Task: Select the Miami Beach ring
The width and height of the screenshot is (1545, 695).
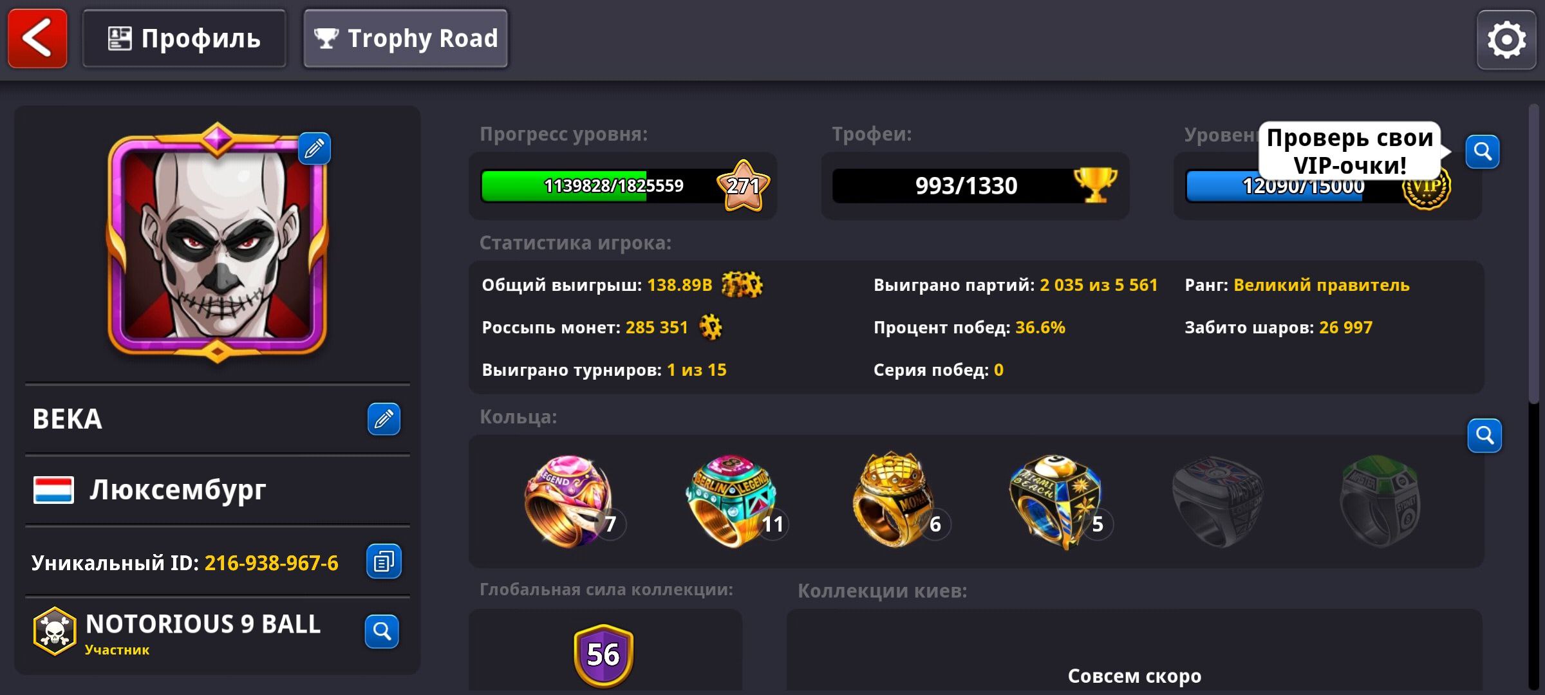Action: pyautogui.click(x=1056, y=502)
